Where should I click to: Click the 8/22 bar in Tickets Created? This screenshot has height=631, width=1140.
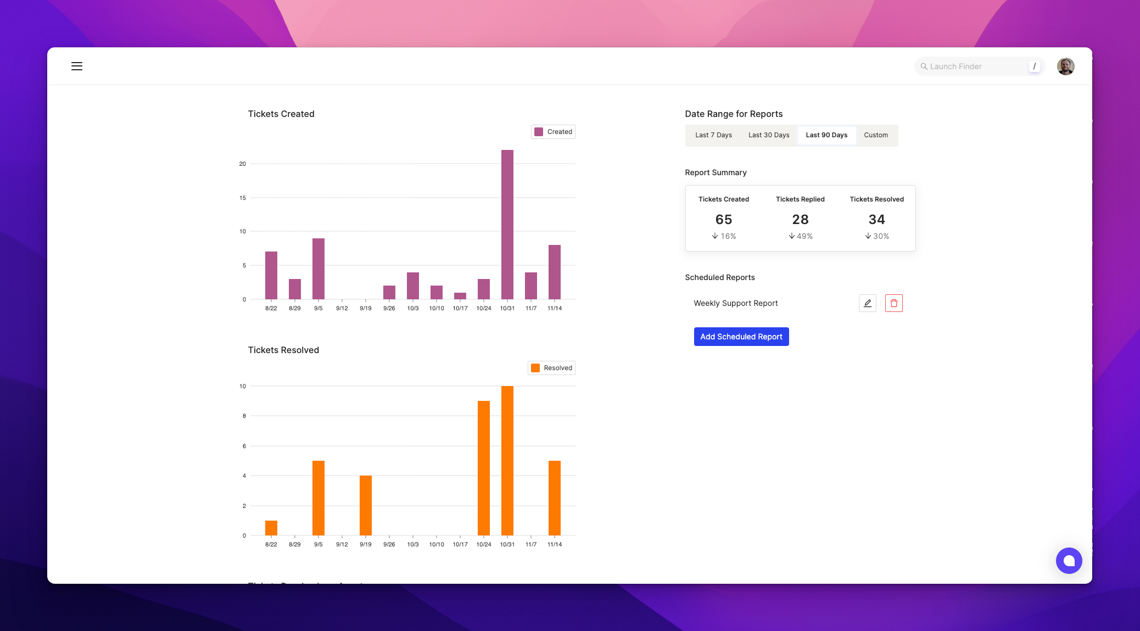(271, 275)
